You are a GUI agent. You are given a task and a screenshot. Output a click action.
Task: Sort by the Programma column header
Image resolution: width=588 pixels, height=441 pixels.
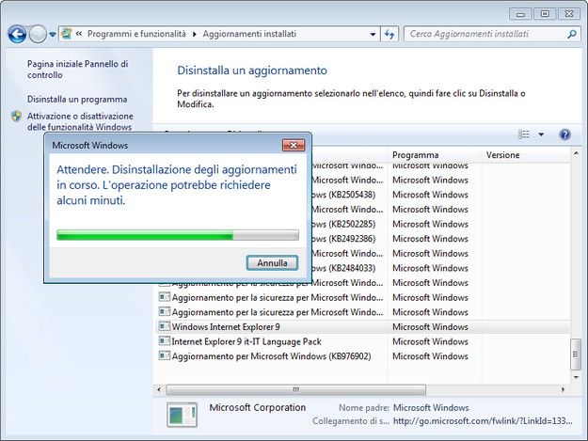[435, 155]
